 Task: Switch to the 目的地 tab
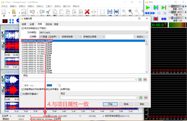pyautogui.click(x=49, y=24)
